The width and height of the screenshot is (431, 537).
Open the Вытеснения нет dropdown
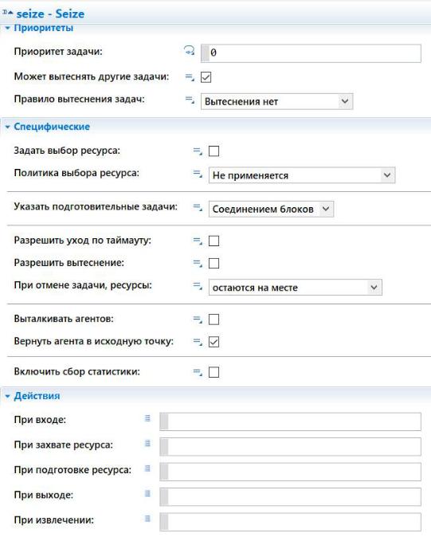click(277, 101)
